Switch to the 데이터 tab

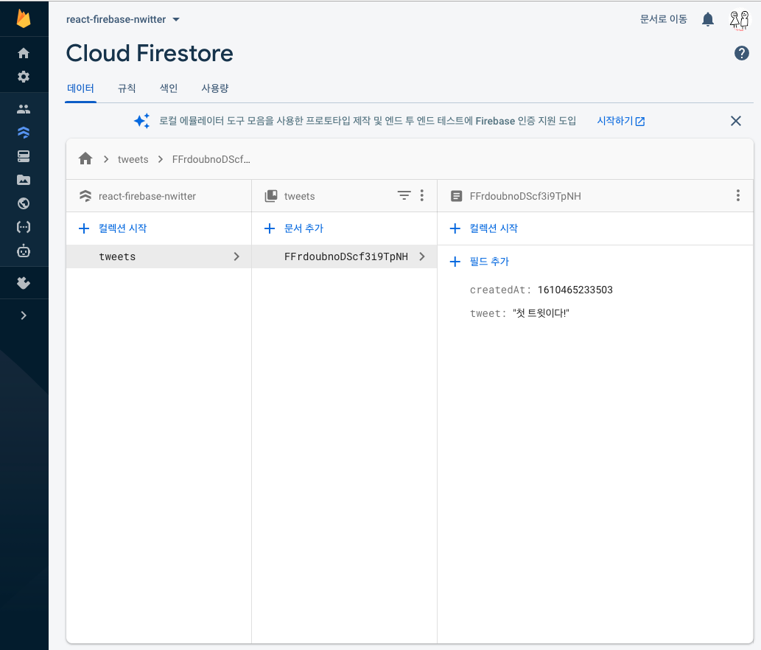80,88
